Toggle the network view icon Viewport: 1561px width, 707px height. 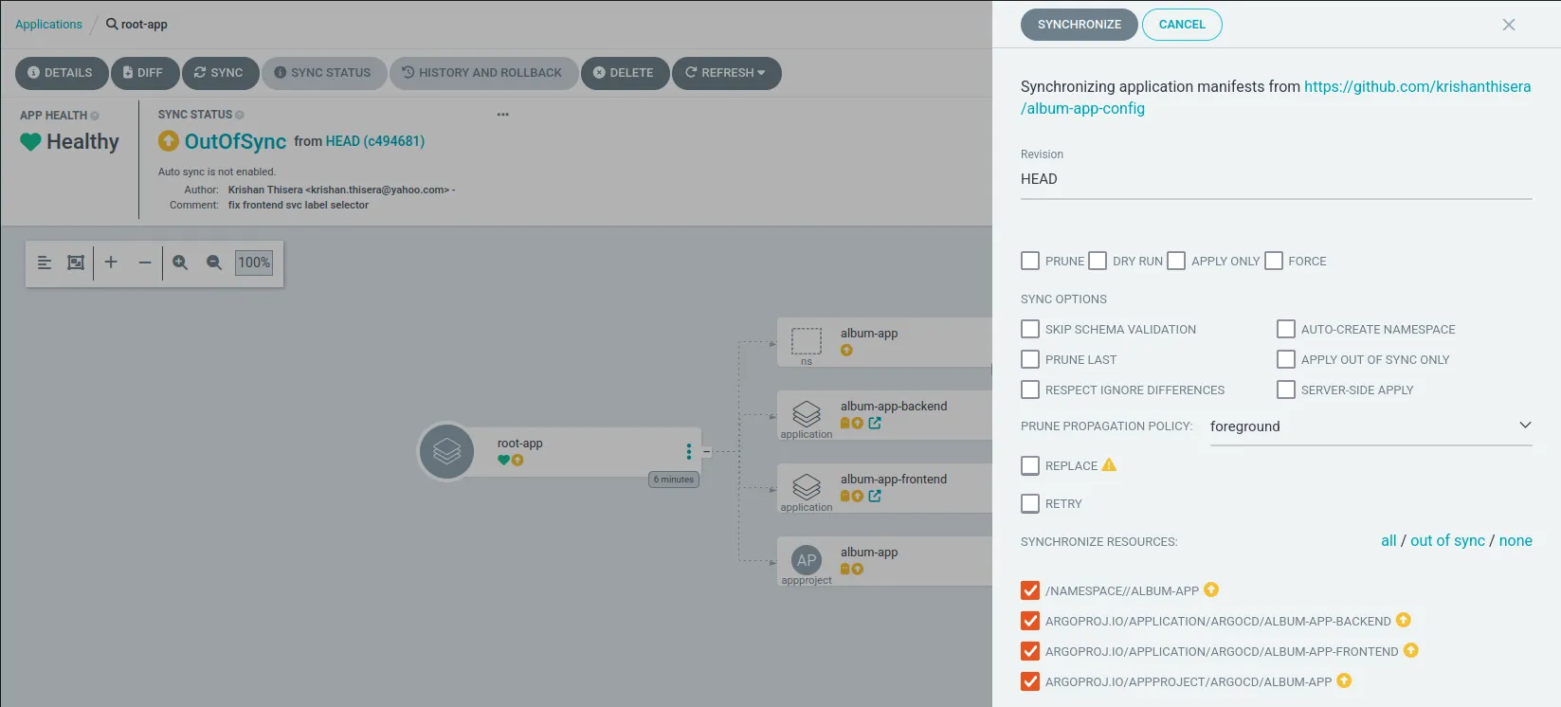tap(76, 263)
